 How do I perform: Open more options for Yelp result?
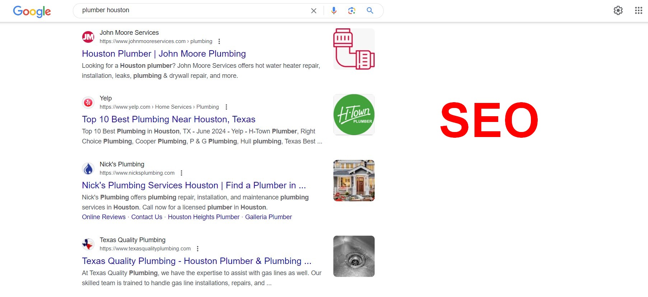coord(226,107)
